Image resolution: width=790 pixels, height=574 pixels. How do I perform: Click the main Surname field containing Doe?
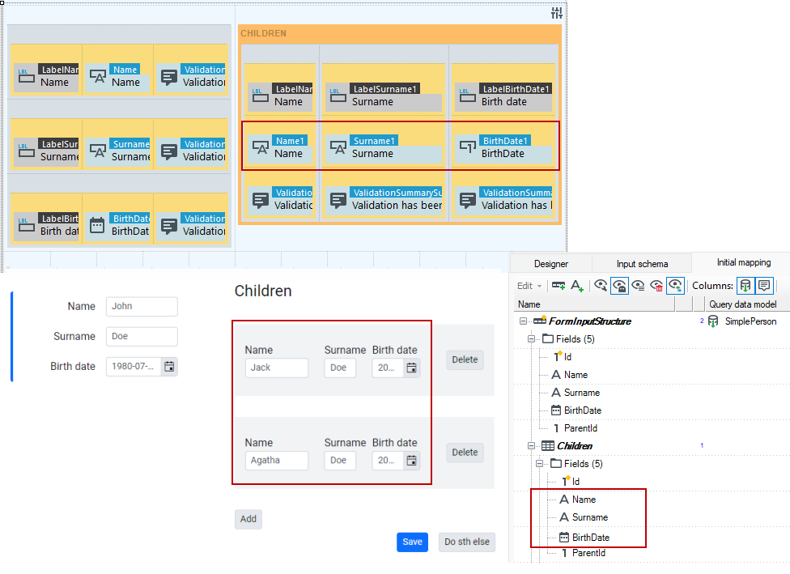pyautogui.click(x=142, y=336)
